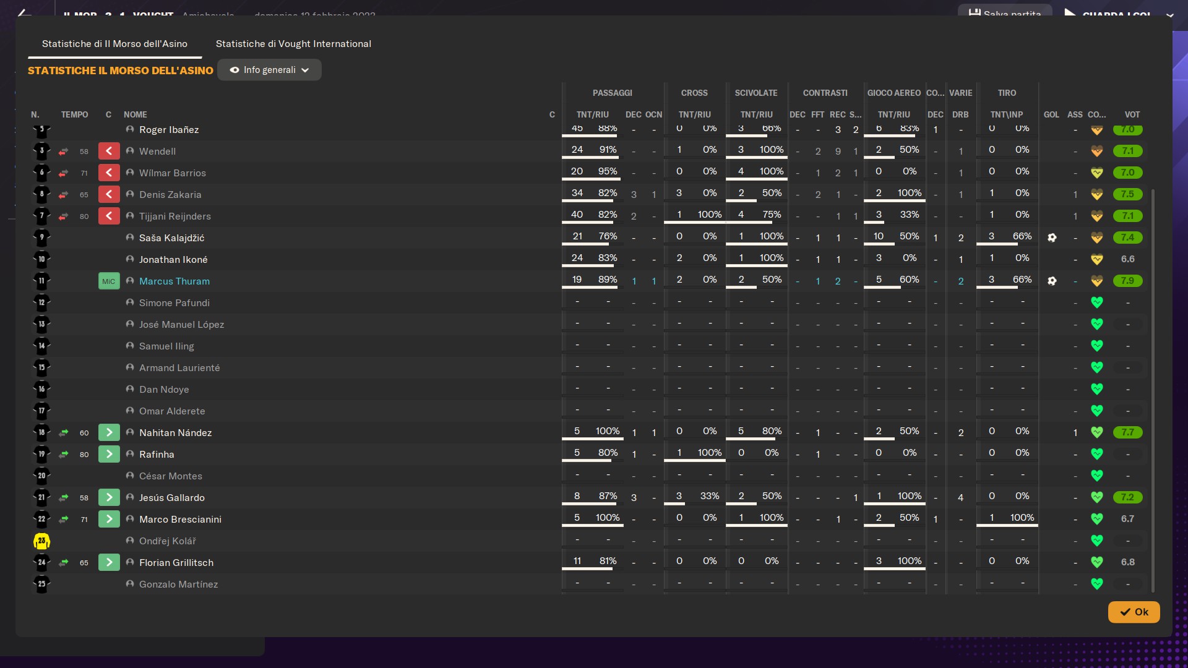Open Marcus Thuram player link
This screenshot has width=1188, height=668.
174,281
